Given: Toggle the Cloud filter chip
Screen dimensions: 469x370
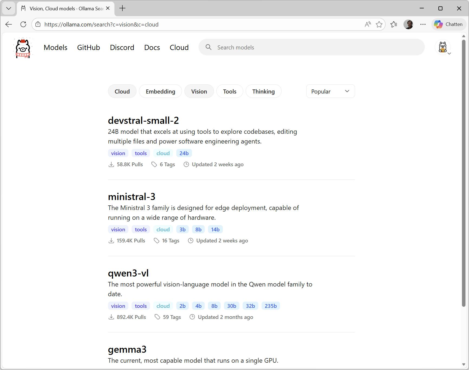Looking at the screenshot, I should coord(122,91).
